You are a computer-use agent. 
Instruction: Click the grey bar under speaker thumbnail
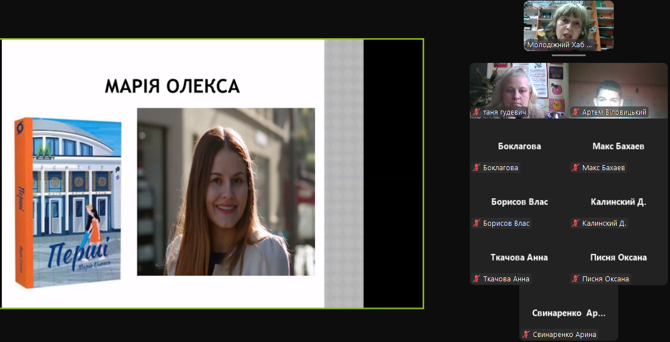[569, 55]
